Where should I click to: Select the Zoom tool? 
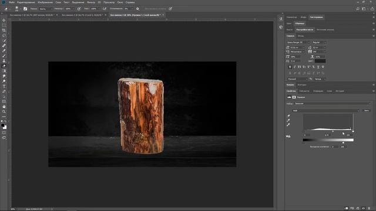point(4,112)
